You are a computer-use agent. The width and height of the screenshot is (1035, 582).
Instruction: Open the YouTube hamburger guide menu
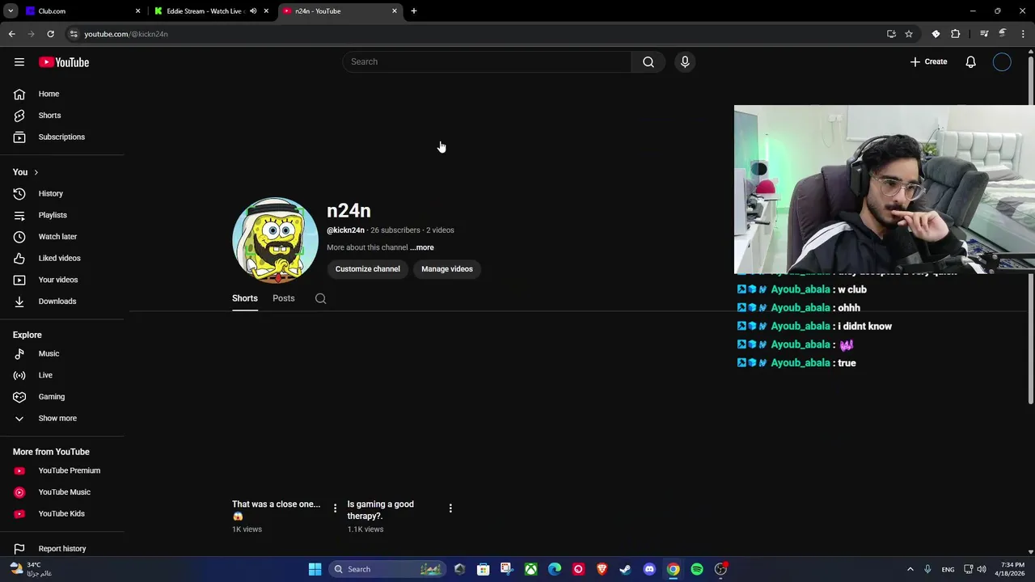19,62
